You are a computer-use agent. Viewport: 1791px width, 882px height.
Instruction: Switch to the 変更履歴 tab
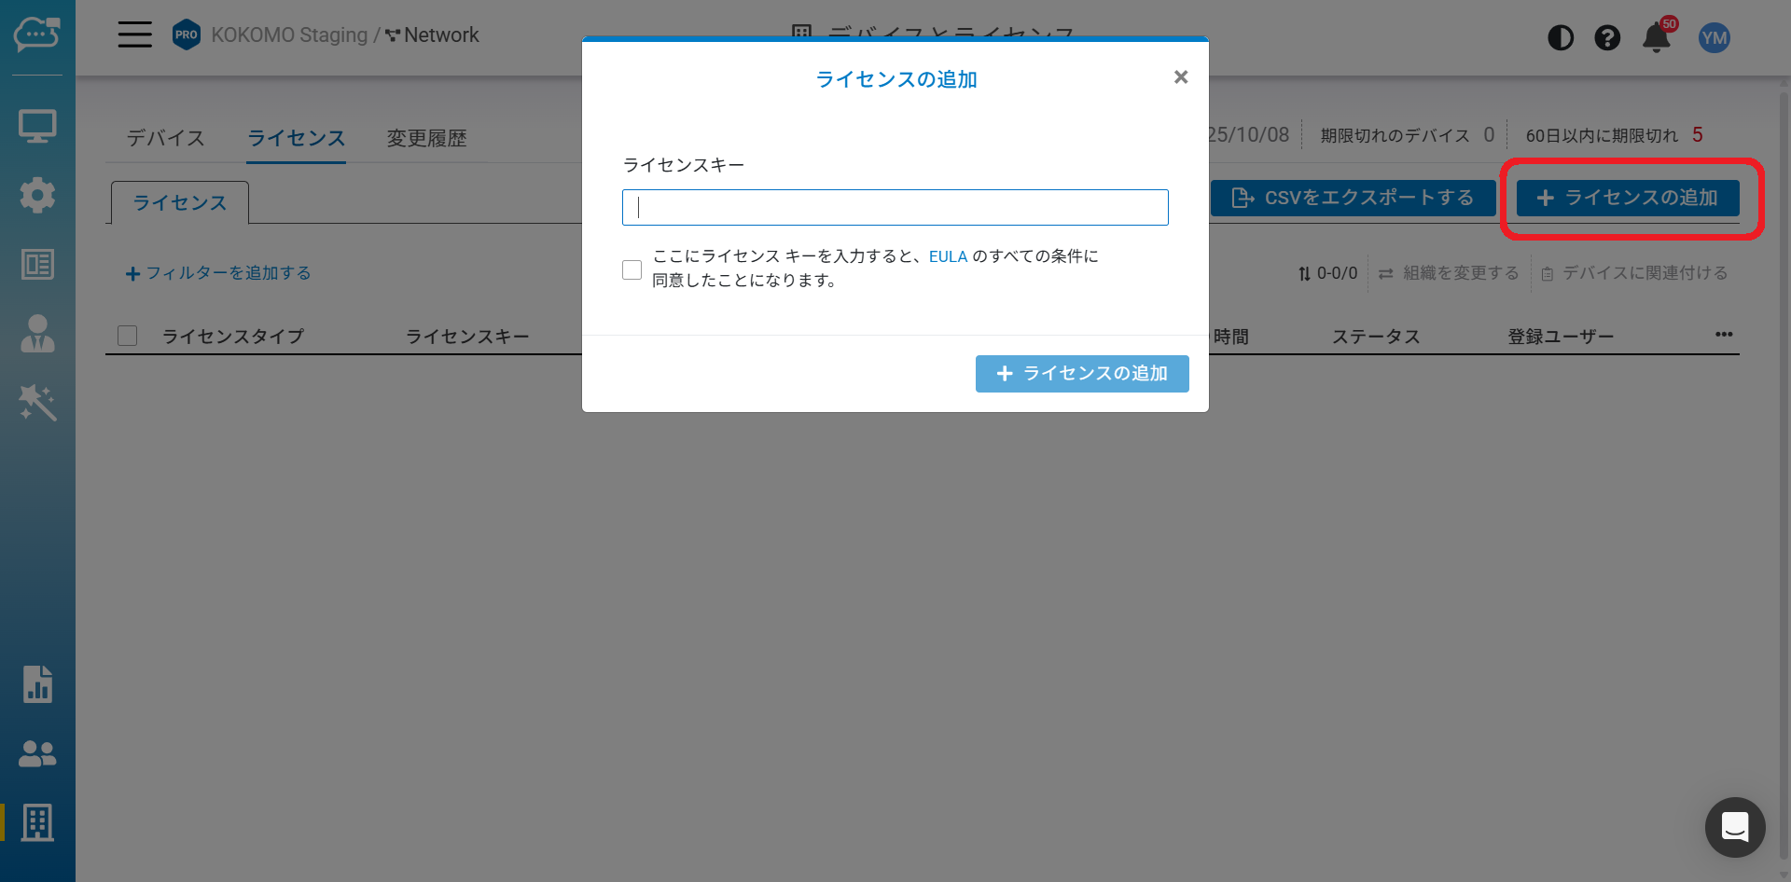(x=426, y=138)
